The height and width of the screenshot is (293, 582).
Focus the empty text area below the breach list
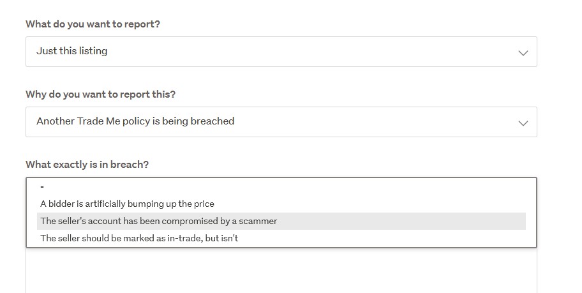[281, 271]
